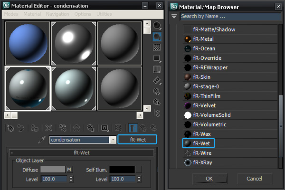The height and width of the screenshot is (190, 285).
Task: Click sample slots scroll right arrow
Action: (140, 115)
